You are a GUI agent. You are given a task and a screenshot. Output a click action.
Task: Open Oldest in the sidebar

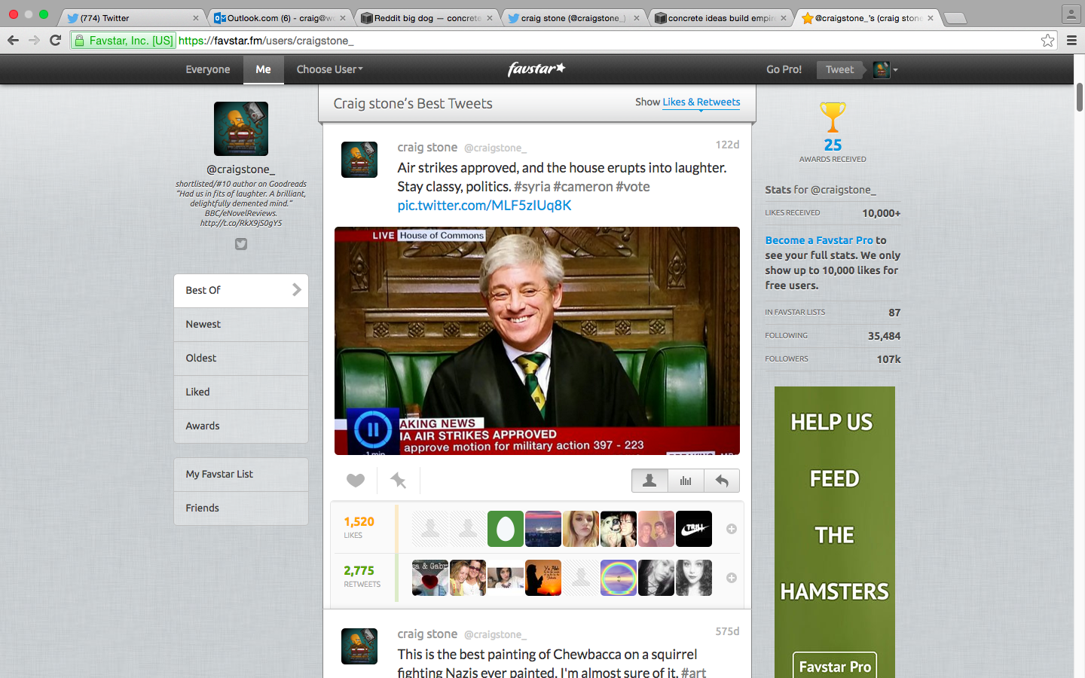(x=241, y=358)
